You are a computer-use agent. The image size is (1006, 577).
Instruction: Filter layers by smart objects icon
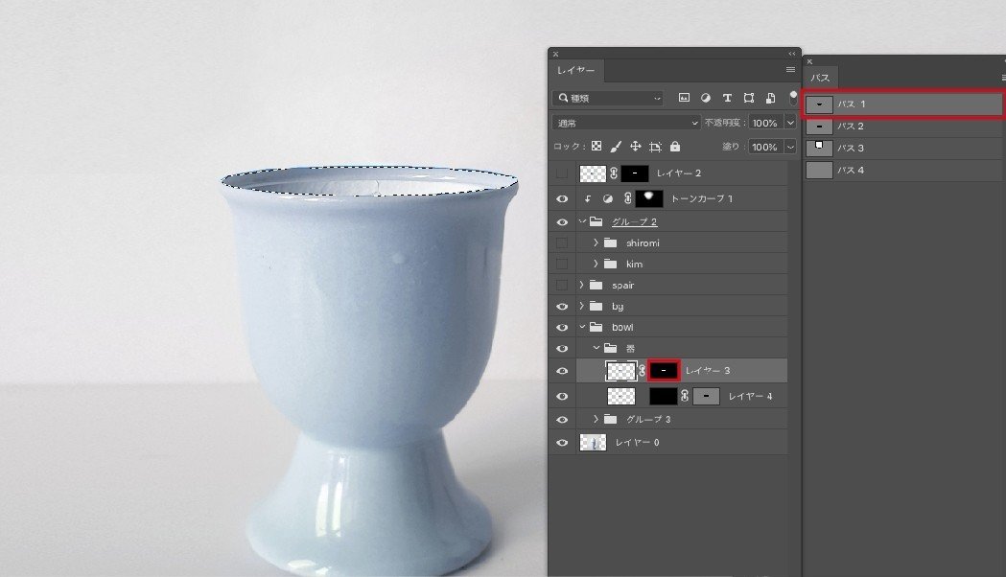pyautogui.click(x=770, y=98)
